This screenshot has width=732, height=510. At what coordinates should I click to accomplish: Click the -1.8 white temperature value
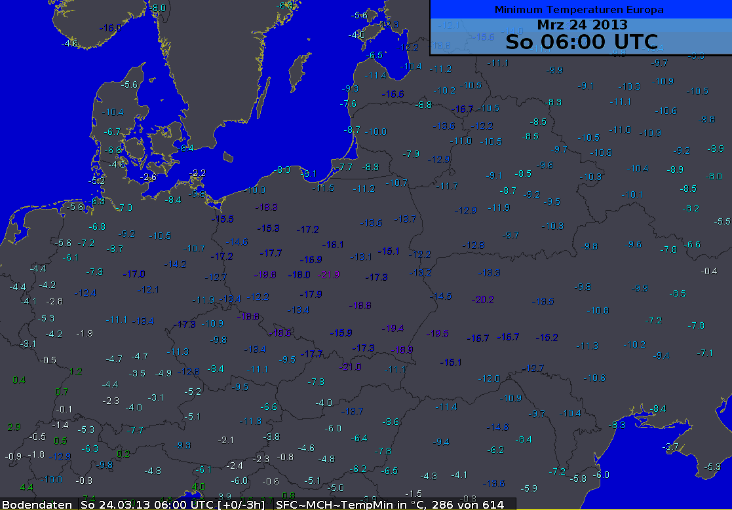click(x=36, y=454)
